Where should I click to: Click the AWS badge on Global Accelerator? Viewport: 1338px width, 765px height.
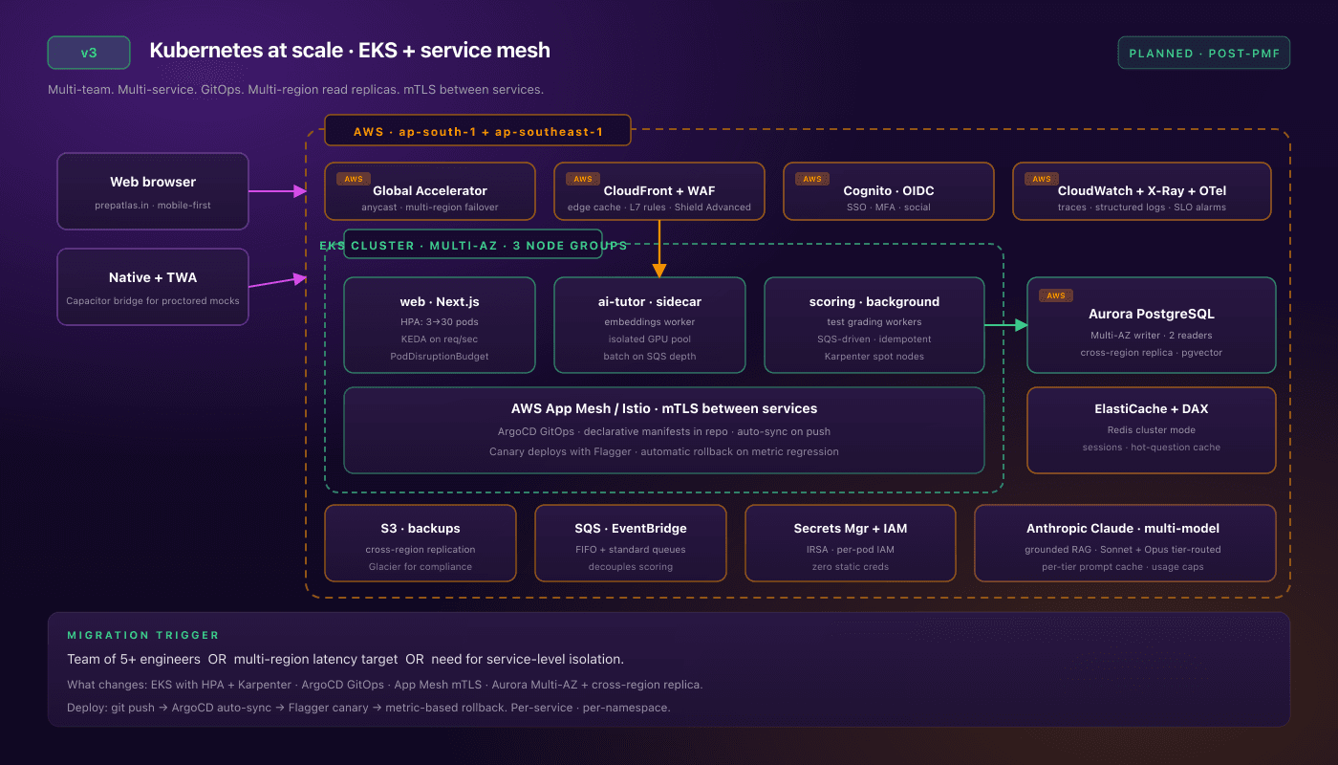tap(354, 179)
